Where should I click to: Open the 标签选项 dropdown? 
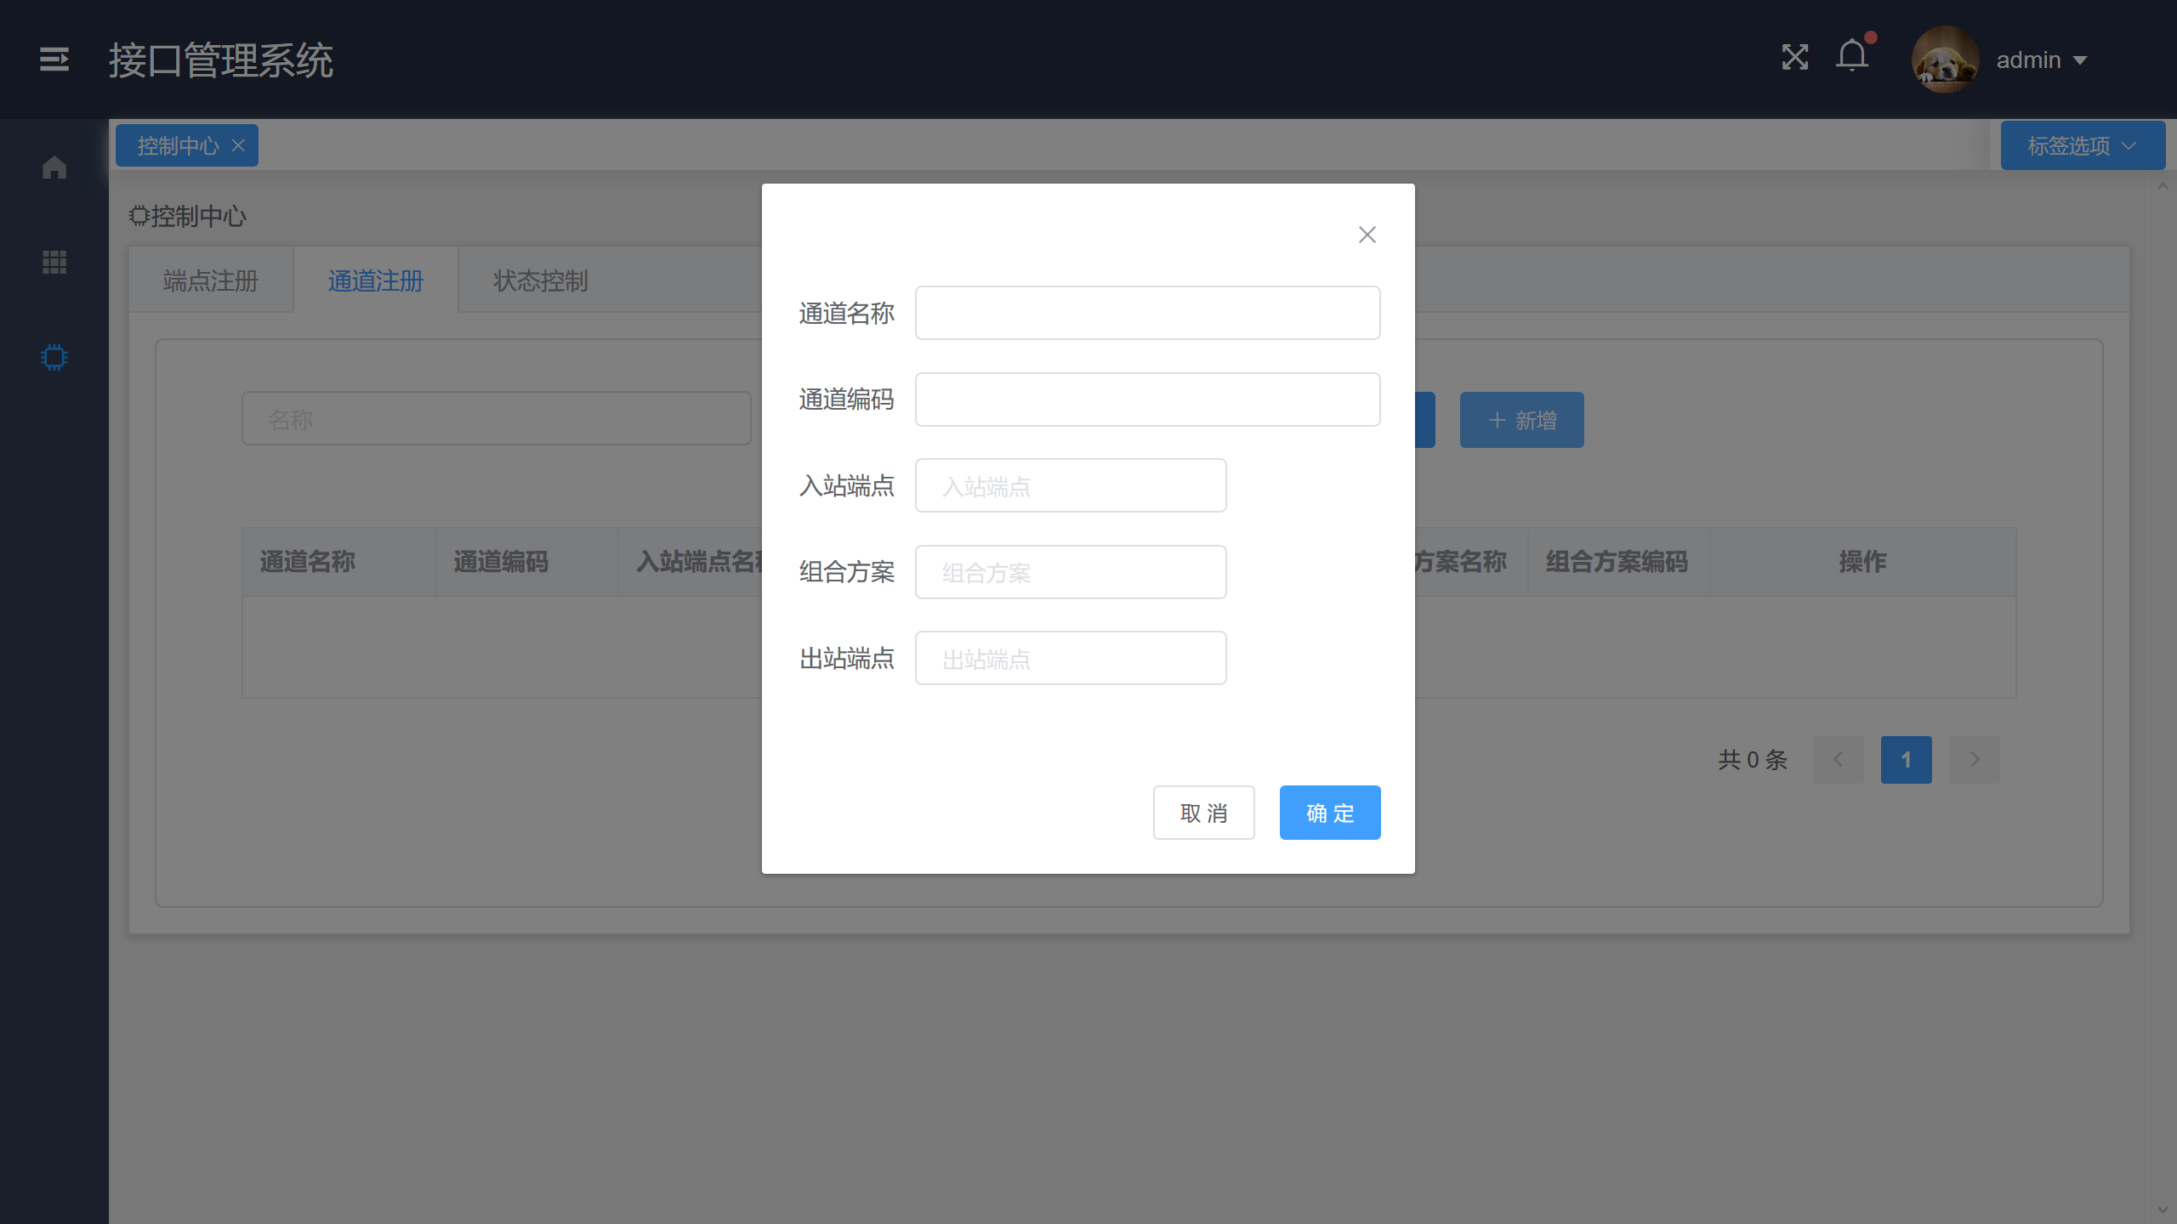point(2082,145)
